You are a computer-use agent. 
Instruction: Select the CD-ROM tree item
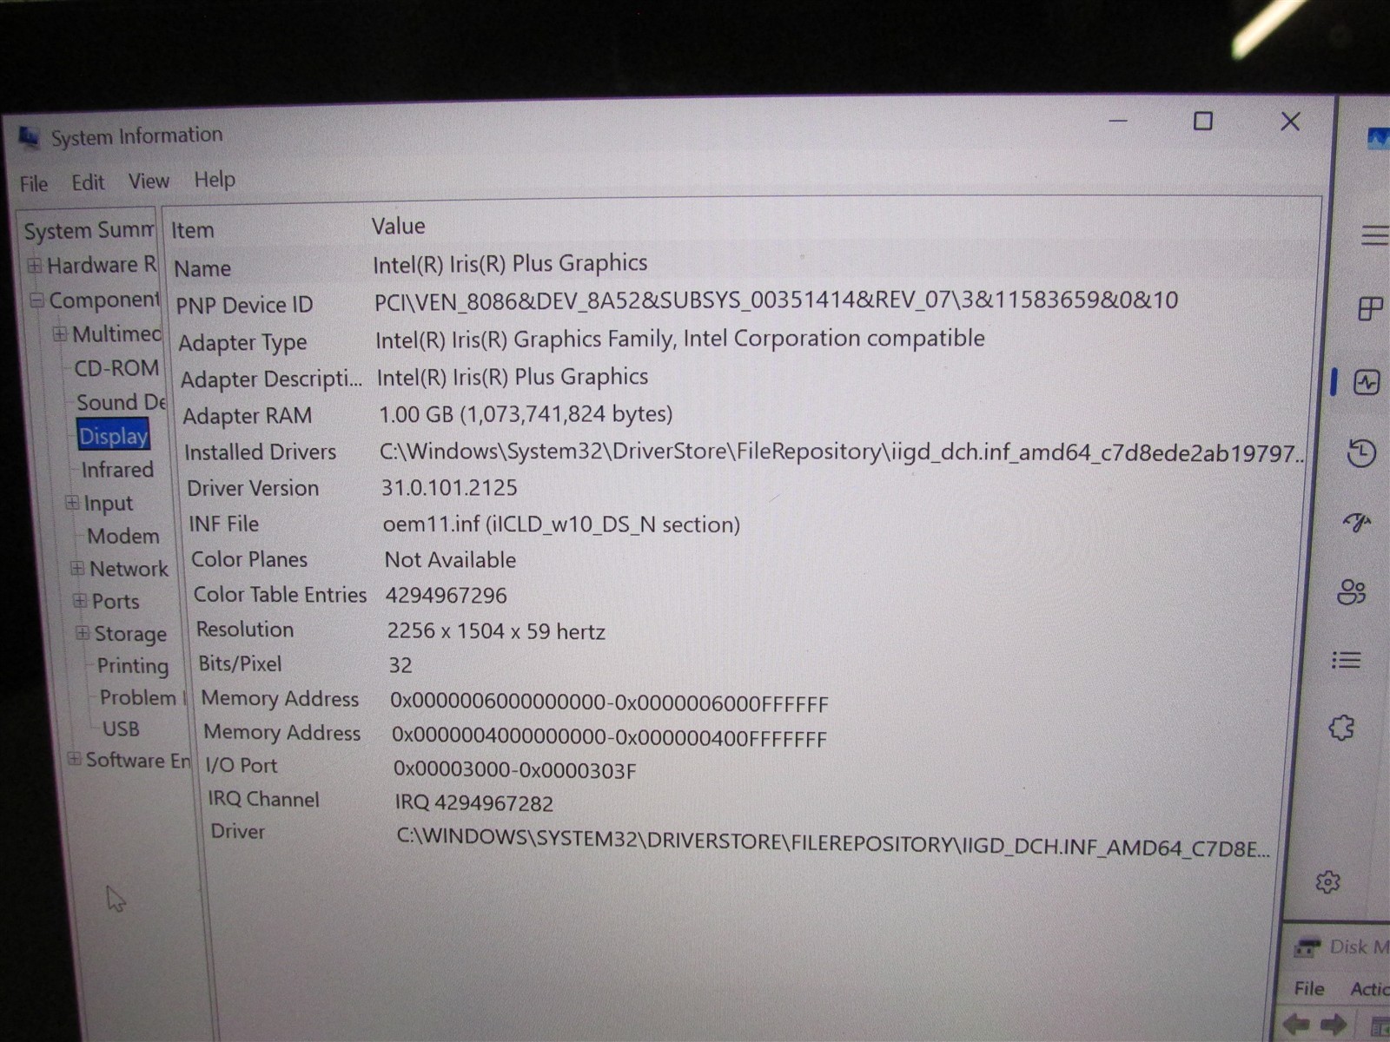tap(116, 368)
